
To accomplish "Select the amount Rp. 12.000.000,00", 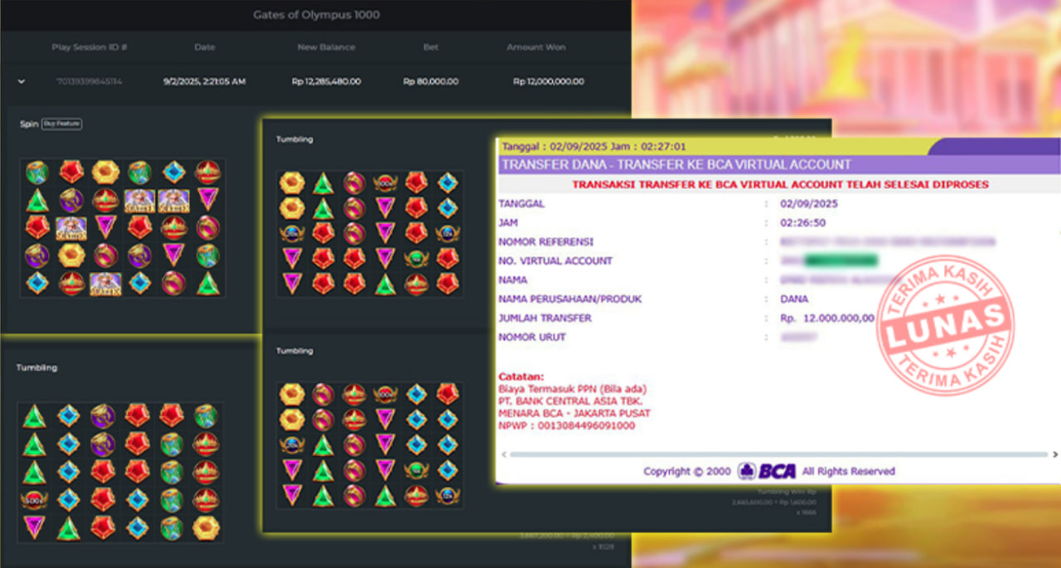I will pos(827,318).
